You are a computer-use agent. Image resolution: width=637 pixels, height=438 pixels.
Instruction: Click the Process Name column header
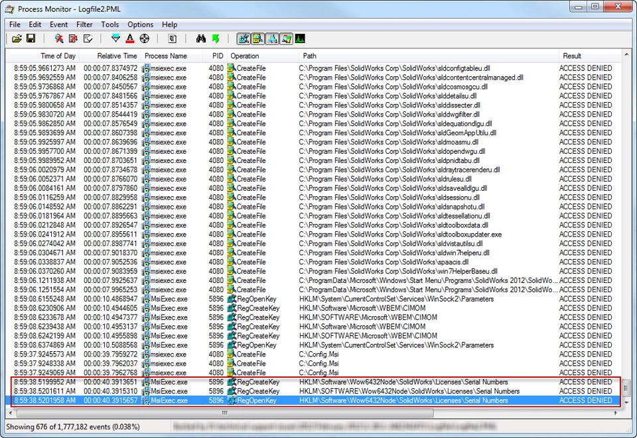[x=171, y=56]
